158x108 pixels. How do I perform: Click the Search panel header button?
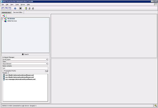pos(25,54)
